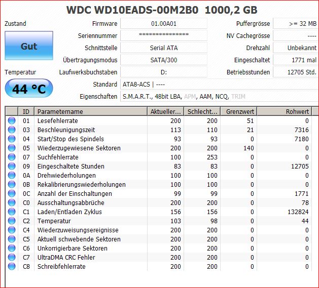Click the drive title WDC WD10EADS-00M2B0

pos(132,10)
